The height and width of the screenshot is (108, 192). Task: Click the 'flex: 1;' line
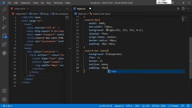tap(94, 57)
